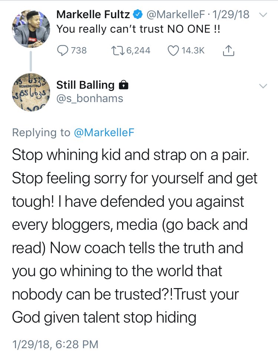Tap the Still Balling display name

click(x=85, y=85)
